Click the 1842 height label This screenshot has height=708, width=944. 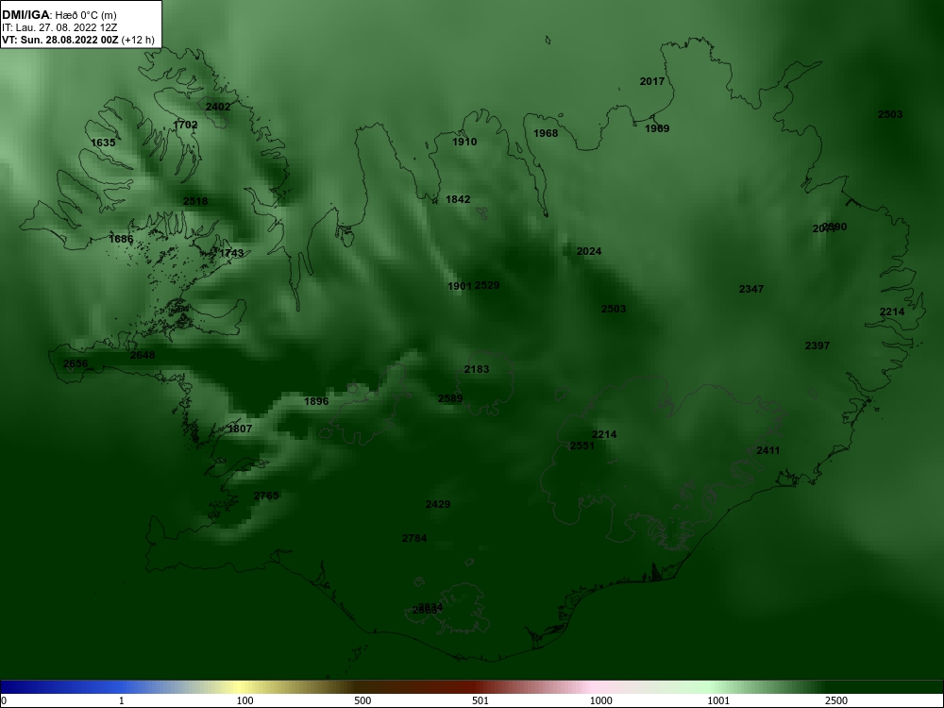pos(458,200)
